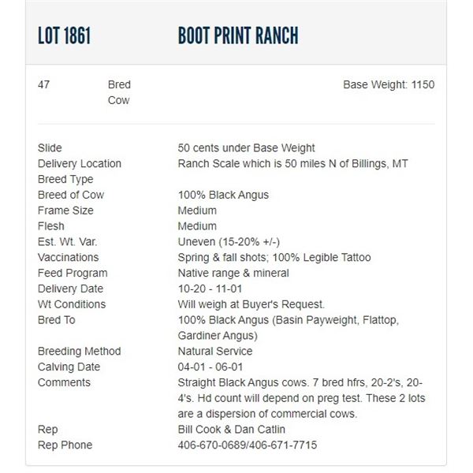Click the Delivery Location label
The height and width of the screenshot is (473, 473).
coord(80,164)
